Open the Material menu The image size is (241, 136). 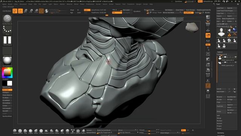[x=69, y=4]
